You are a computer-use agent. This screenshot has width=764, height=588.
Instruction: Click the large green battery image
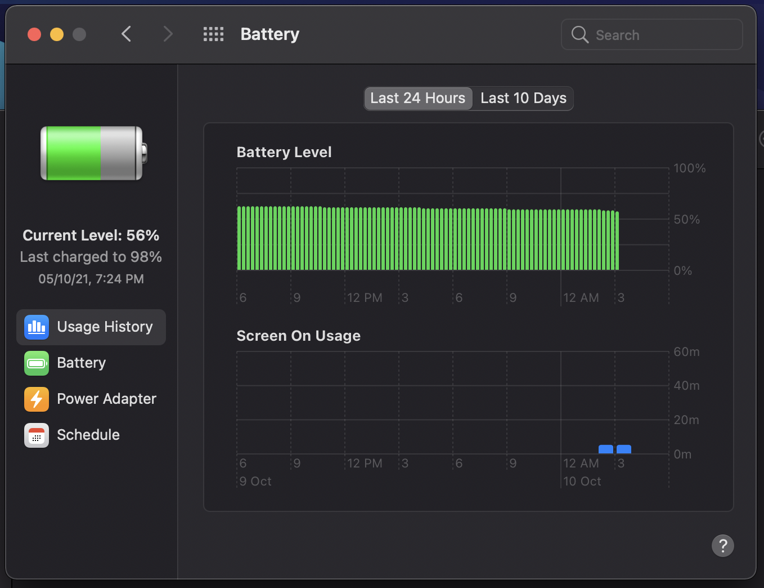[93, 153]
